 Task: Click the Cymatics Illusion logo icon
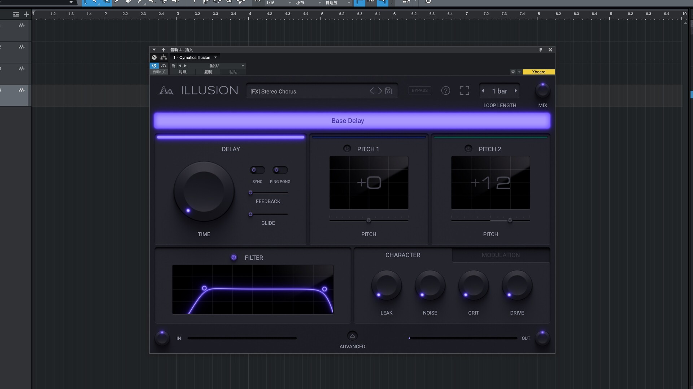point(166,90)
